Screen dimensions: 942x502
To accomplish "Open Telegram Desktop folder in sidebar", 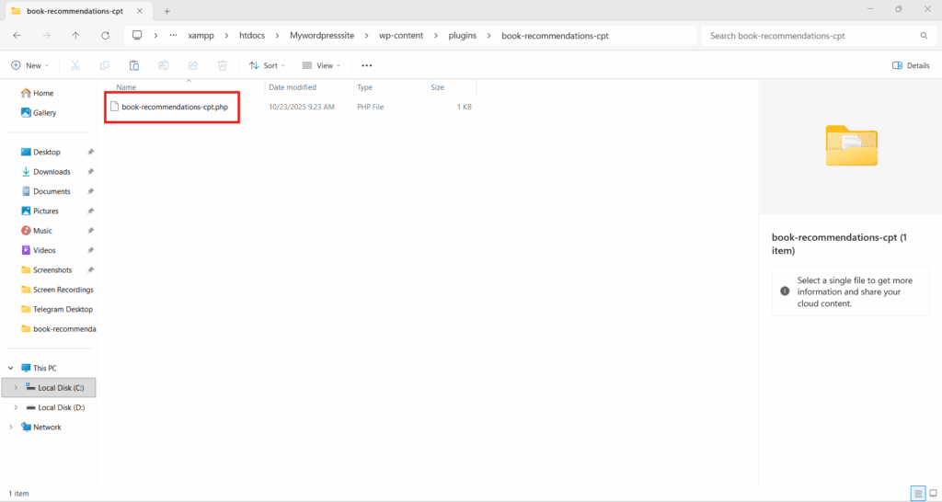I will 57,309.
